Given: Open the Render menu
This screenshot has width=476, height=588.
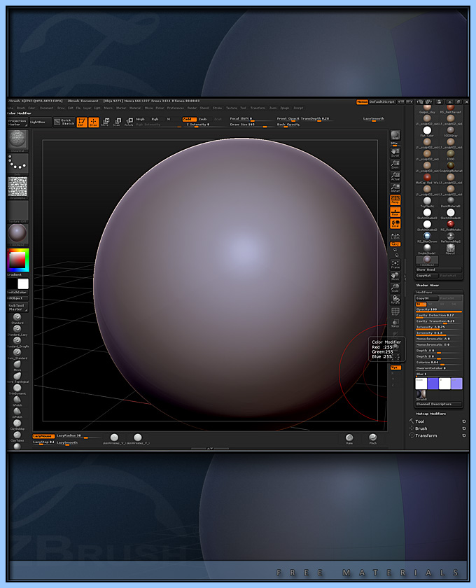Looking at the screenshot, I should [192, 108].
